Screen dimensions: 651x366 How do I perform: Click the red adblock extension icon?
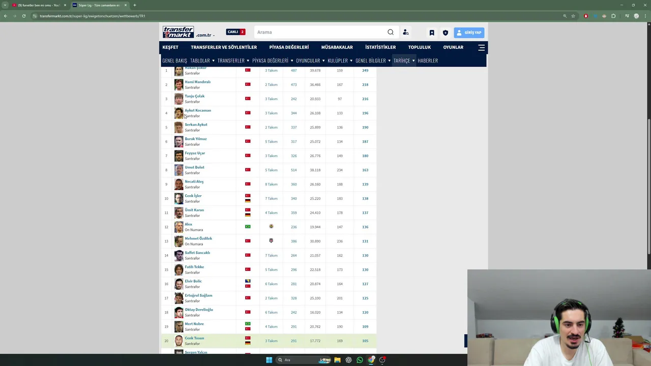[x=586, y=16]
